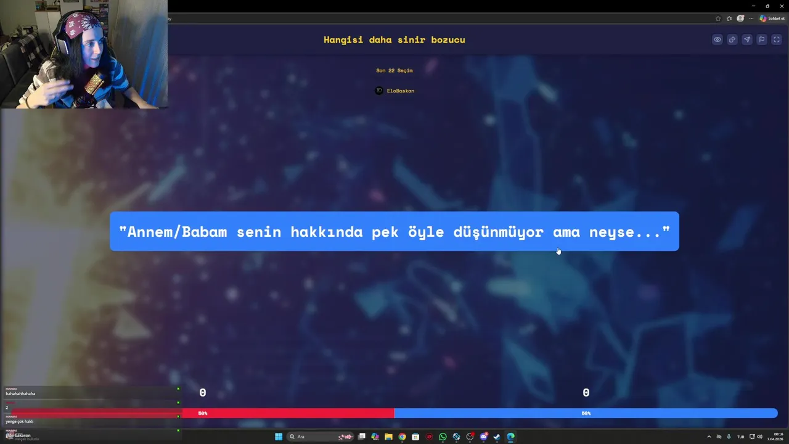
Task: Open the TUR keyboard language switcher
Action: (x=740, y=437)
